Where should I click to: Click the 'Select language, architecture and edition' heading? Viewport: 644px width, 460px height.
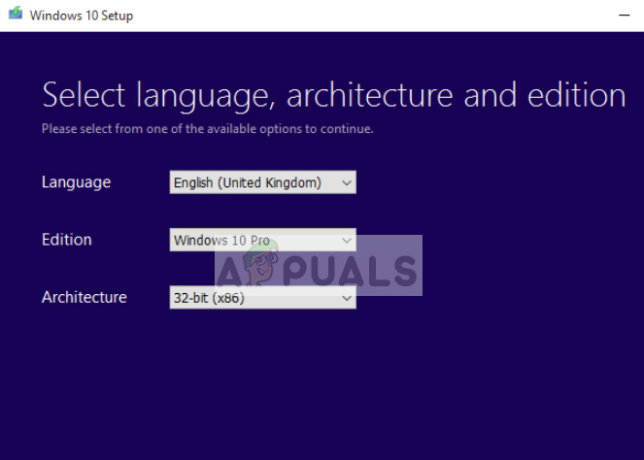click(x=334, y=96)
